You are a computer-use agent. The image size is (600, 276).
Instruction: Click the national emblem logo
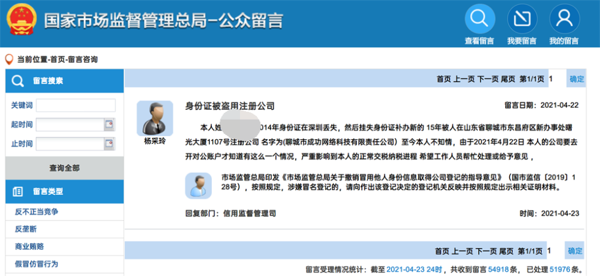pos(20,20)
